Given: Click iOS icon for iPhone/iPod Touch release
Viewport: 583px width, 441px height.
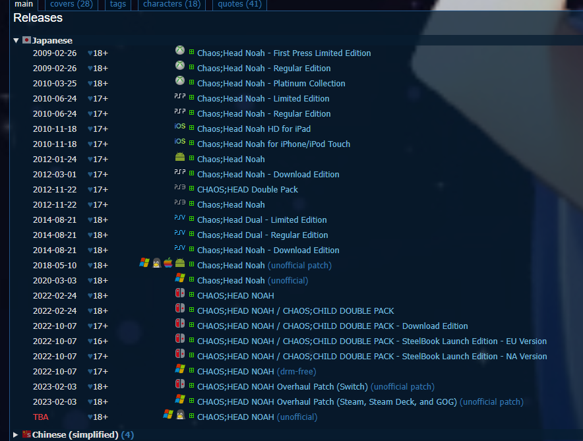Looking at the screenshot, I should [x=180, y=141].
